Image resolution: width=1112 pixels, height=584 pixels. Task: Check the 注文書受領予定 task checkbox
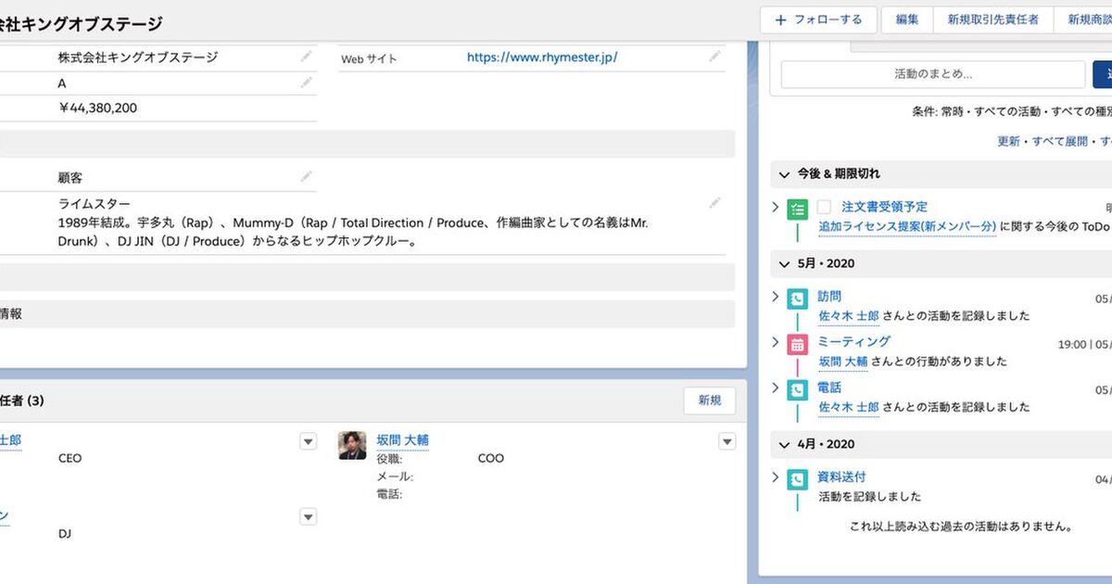pos(824,207)
